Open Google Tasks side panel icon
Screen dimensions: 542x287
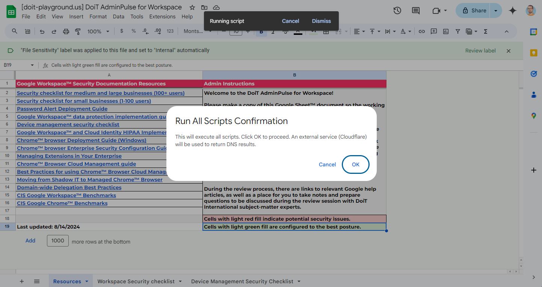[533, 74]
